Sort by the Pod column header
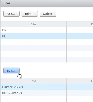 [x=33, y=81]
